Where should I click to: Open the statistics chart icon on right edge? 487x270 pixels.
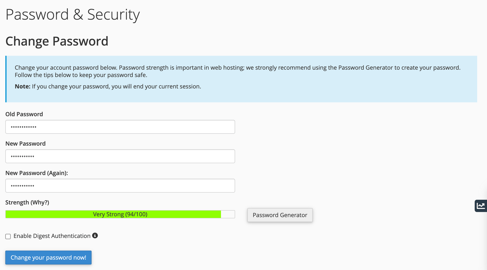pos(481,206)
